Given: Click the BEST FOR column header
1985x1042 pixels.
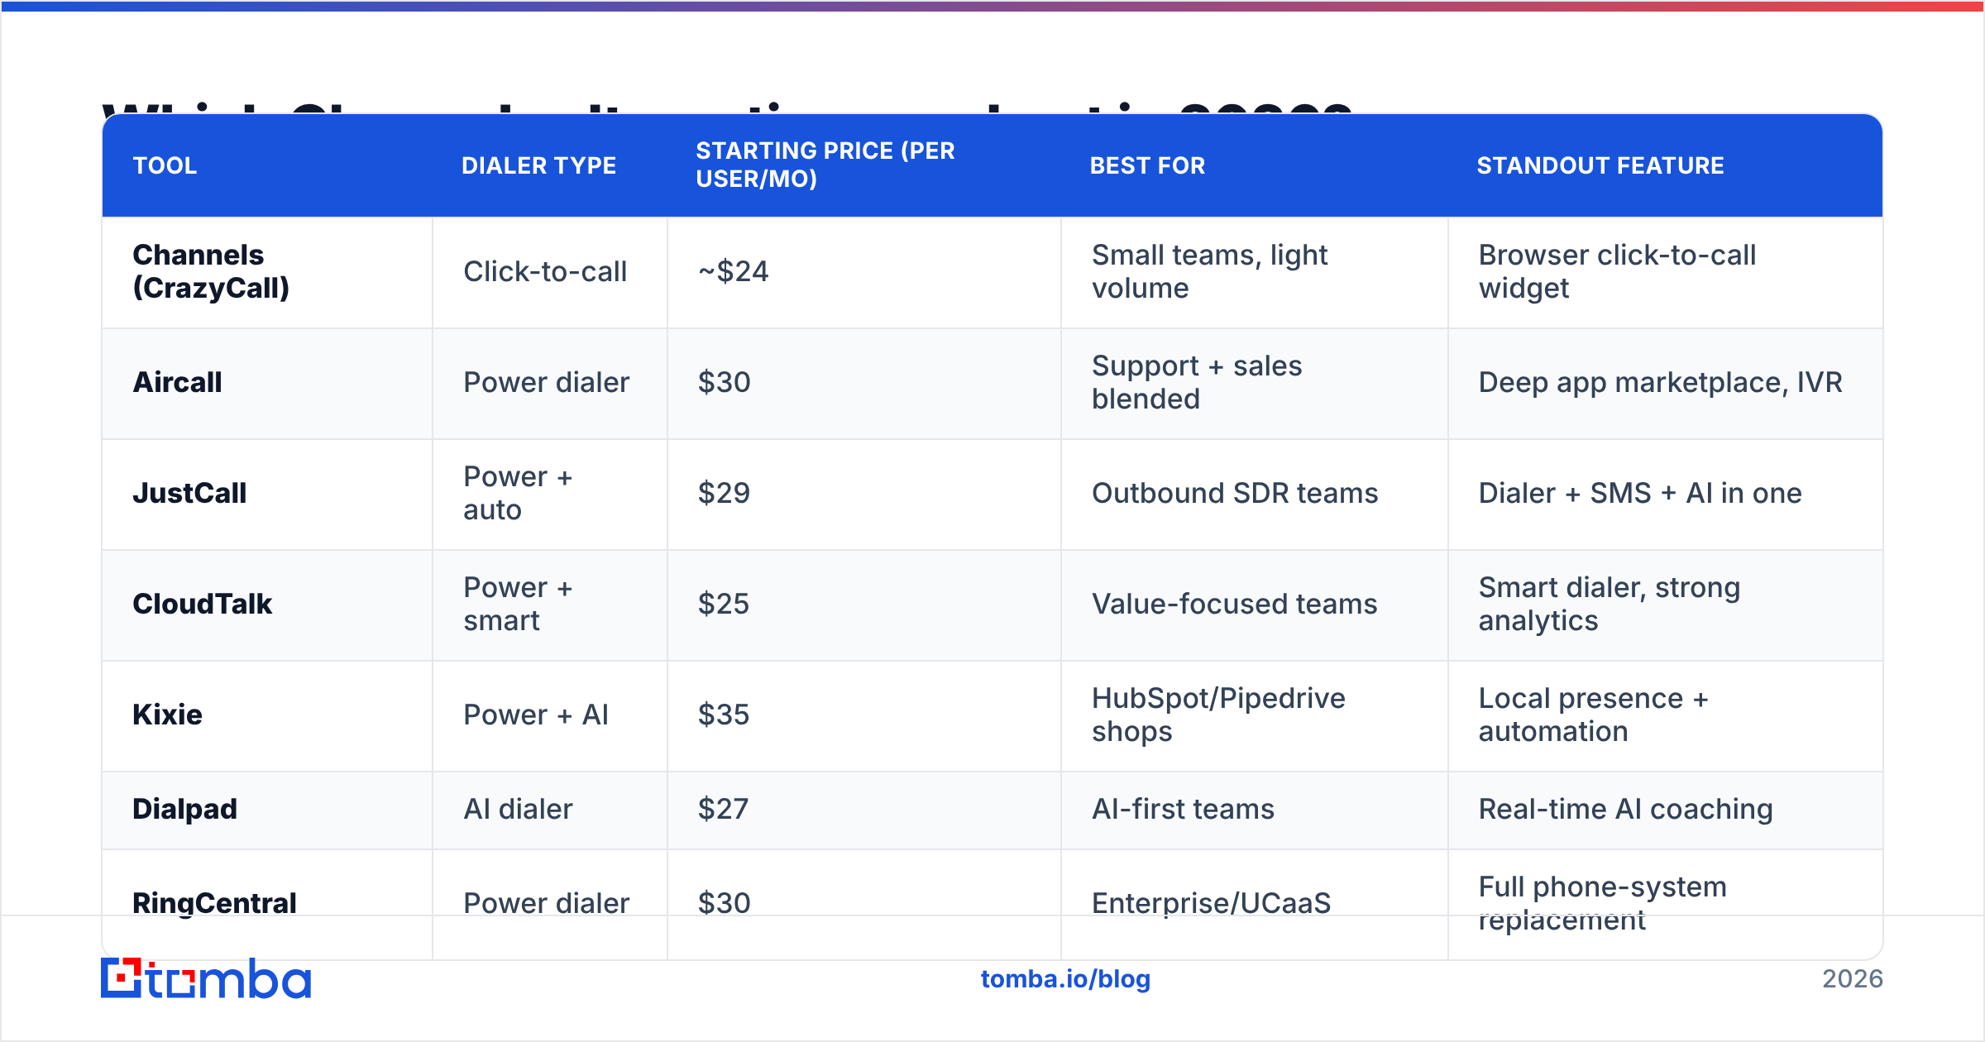Looking at the screenshot, I should (1147, 165).
